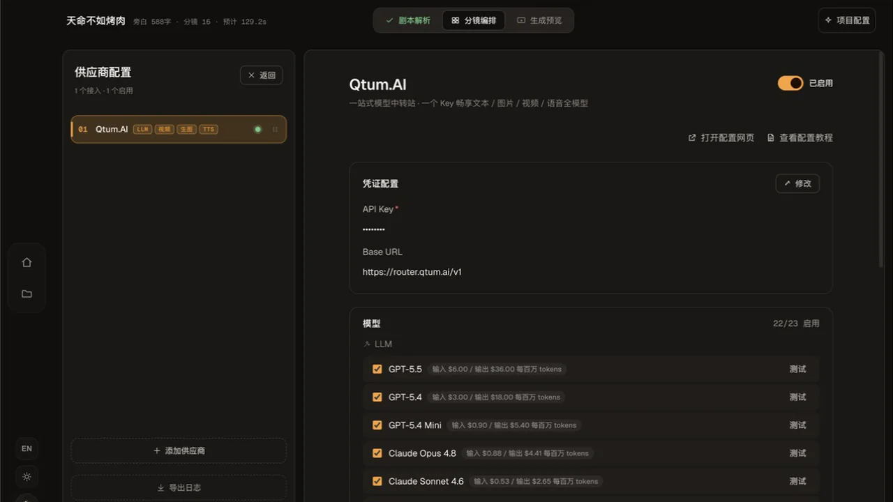Click 添加供应商 to add provider

179,450
